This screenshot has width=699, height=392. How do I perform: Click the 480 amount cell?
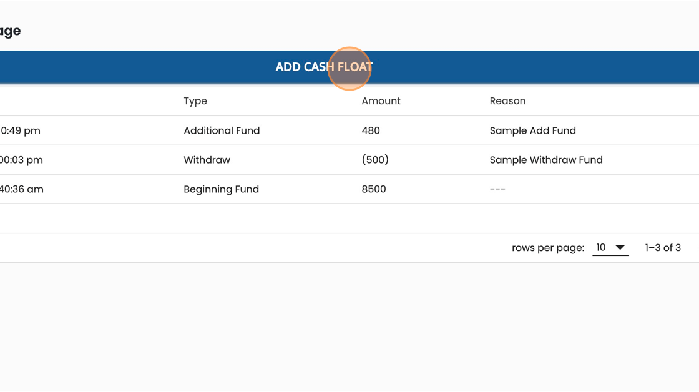pos(371,130)
